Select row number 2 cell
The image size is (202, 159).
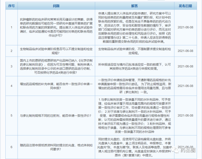click(x=11, y=51)
